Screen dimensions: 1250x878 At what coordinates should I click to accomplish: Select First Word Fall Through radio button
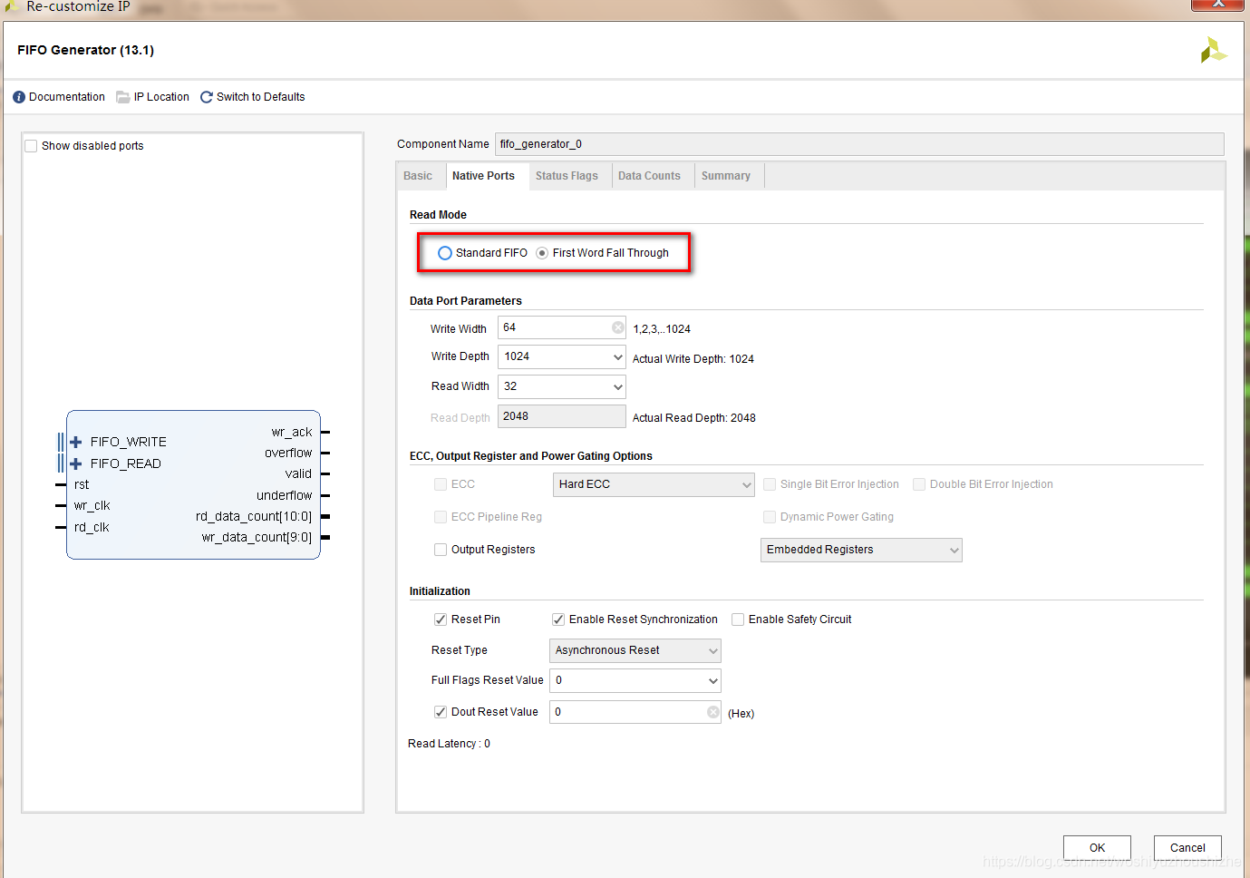[542, 253]
